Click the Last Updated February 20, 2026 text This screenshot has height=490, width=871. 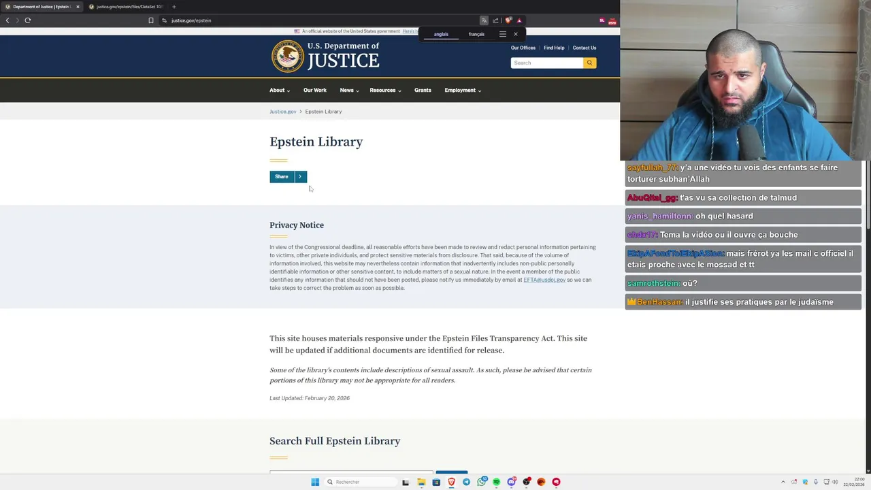coord(310,398)
